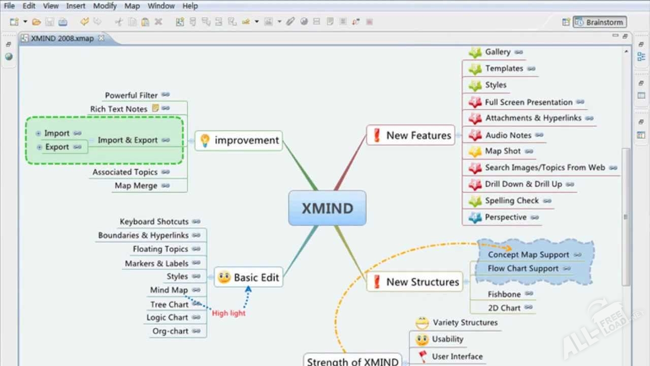Open the notes icon on Rich Text Notes

[x=155, y=108]
